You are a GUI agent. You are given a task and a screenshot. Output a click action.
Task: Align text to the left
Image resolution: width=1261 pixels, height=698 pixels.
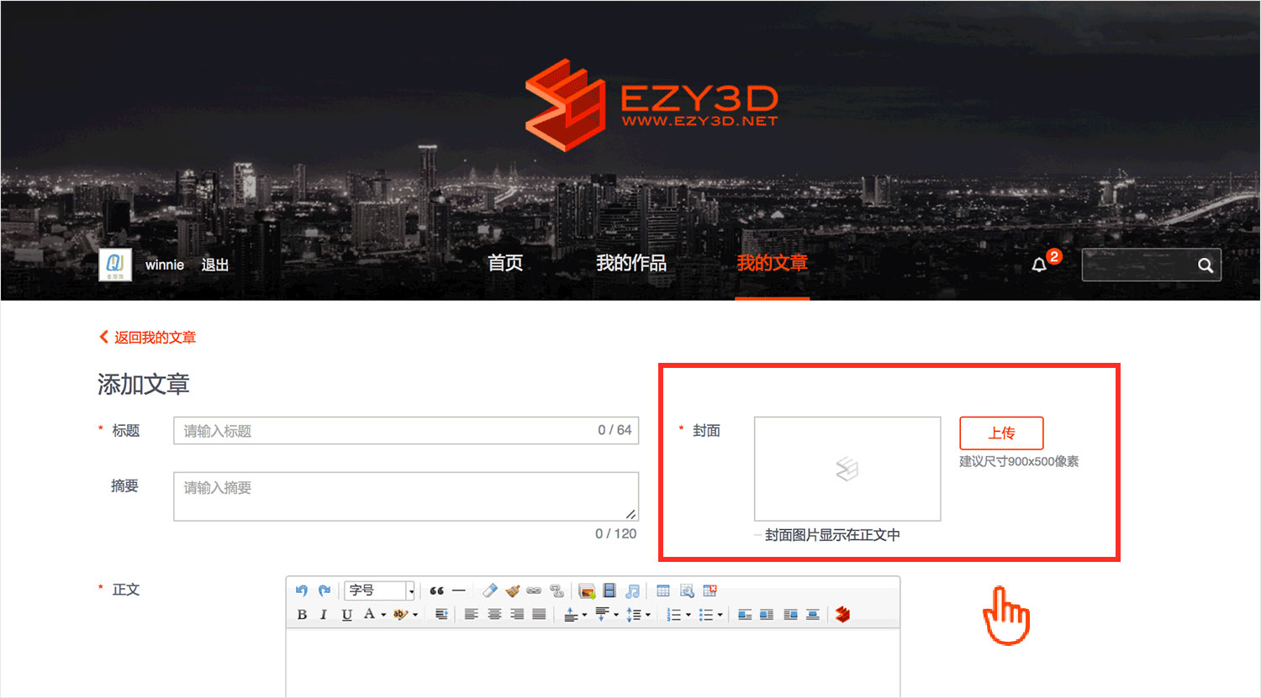pyautogui.click(x=471, y=615)
